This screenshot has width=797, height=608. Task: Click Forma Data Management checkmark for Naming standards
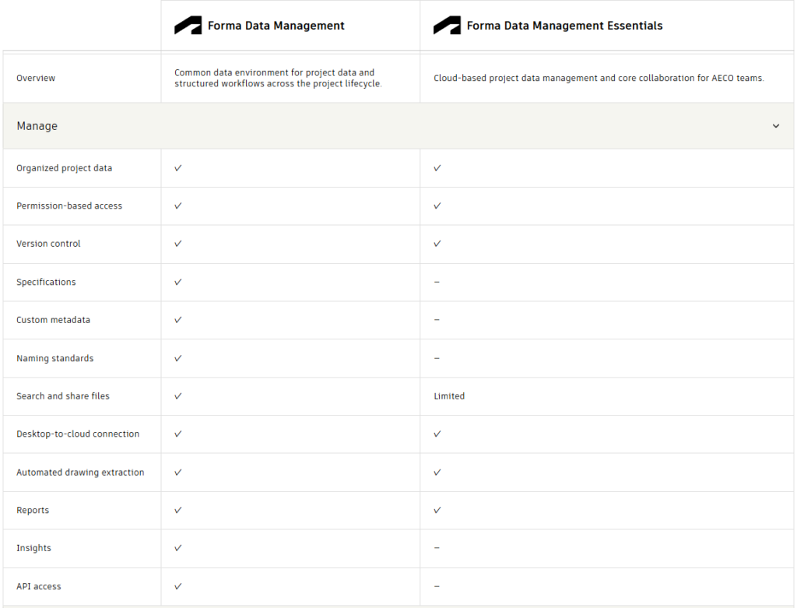point(178,358)
